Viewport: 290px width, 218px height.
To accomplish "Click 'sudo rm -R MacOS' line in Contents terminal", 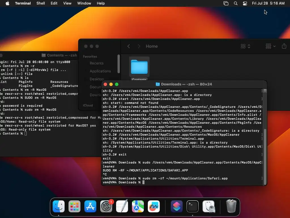I will pyautogui.click(x=40, y=110).
